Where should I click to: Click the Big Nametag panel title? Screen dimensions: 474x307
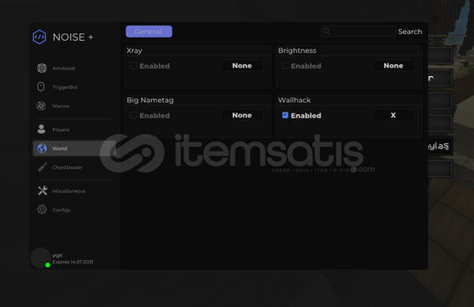click(x=150, y=100)
